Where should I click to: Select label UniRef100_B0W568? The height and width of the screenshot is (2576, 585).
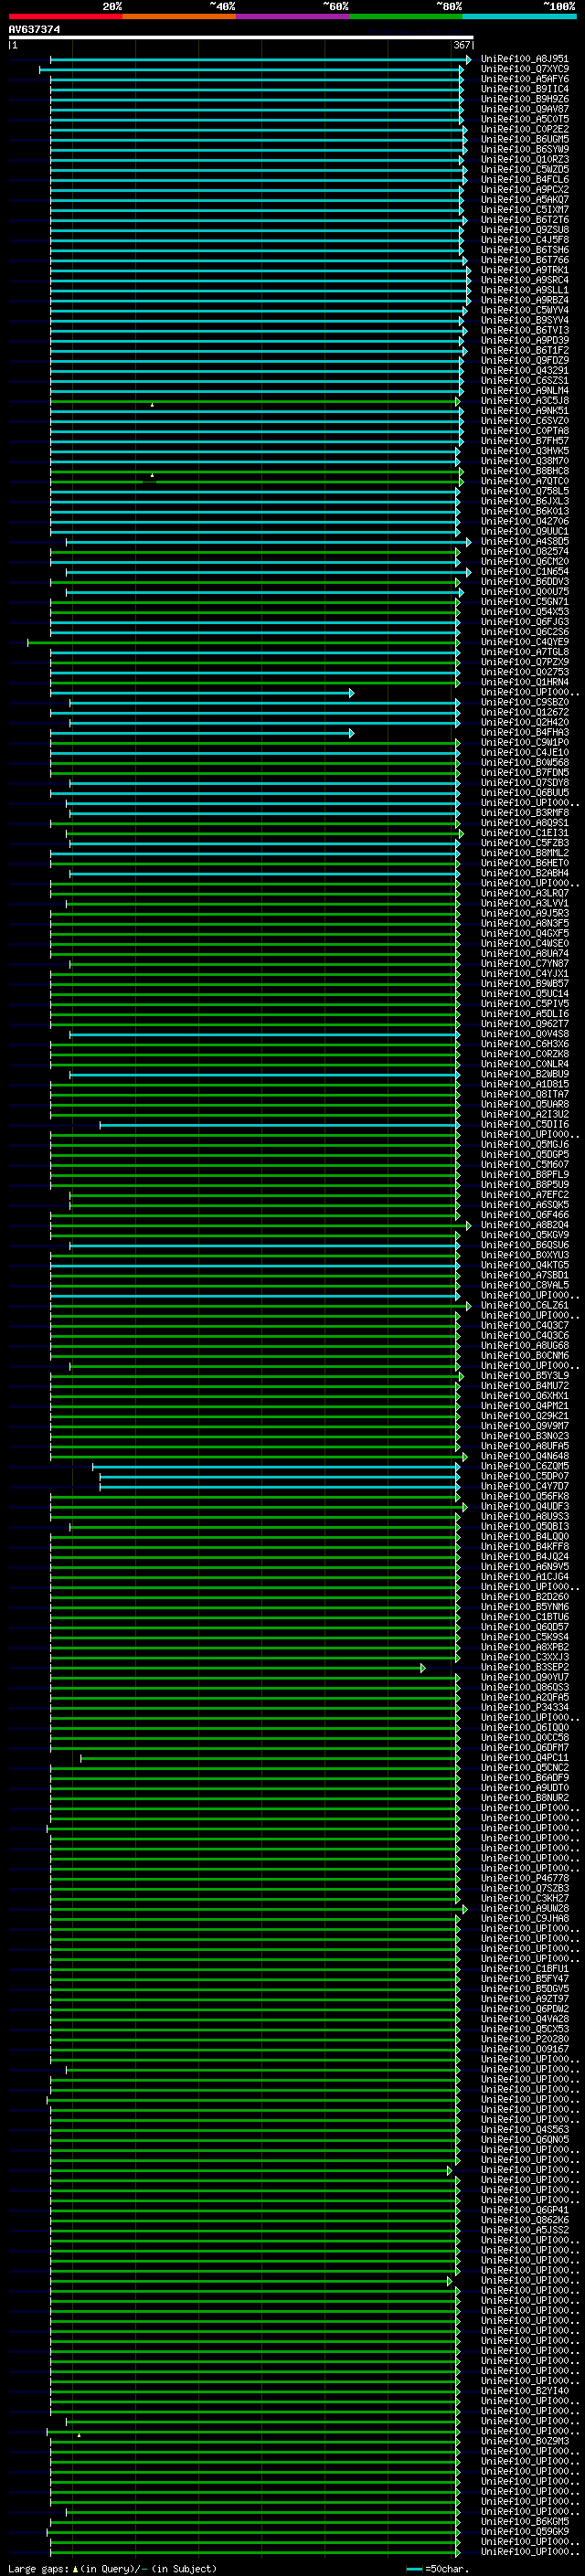tap(524, 762)
